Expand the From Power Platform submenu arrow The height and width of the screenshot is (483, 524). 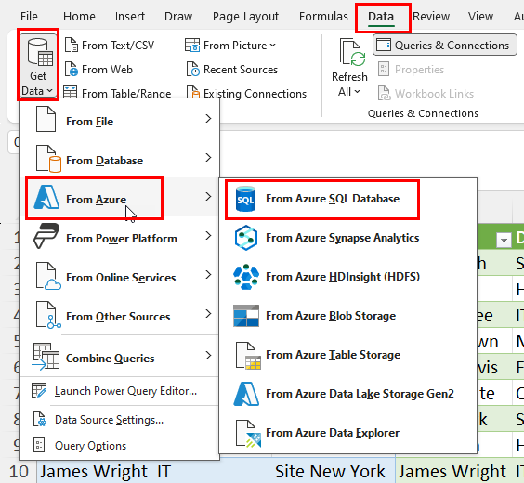pyautogui.click(x=208, y=236)
